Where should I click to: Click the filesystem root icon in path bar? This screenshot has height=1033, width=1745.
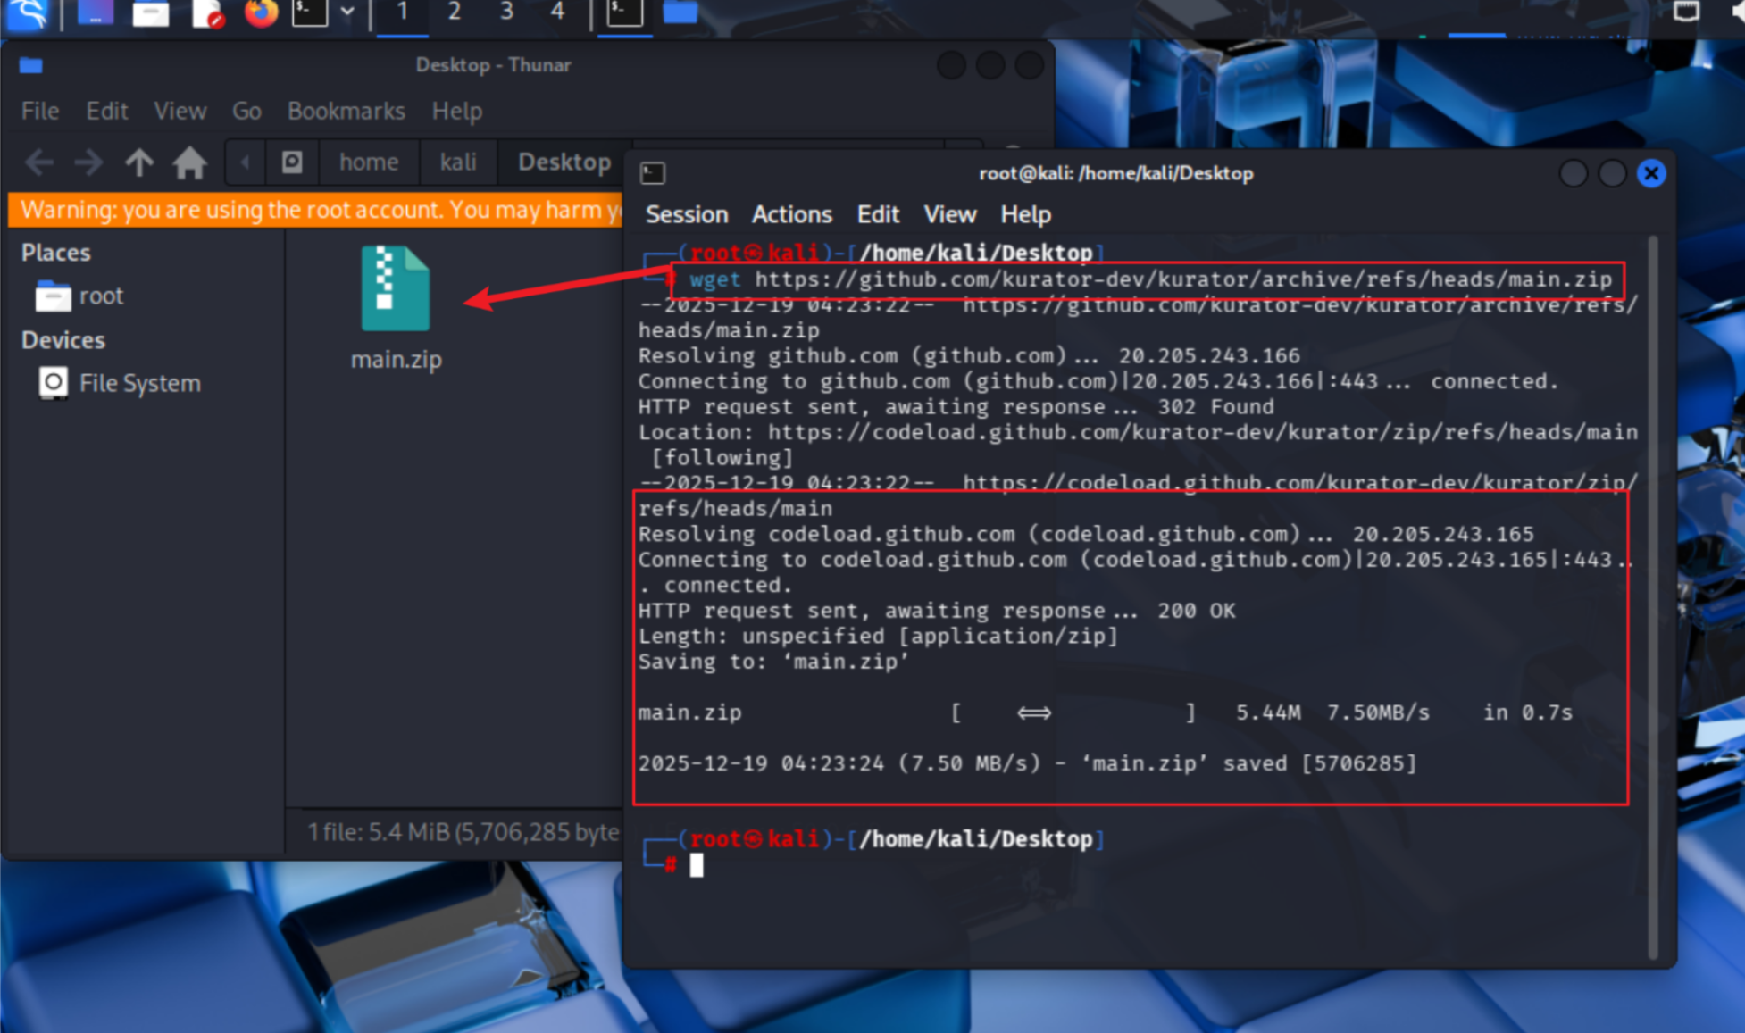(292, 162)
